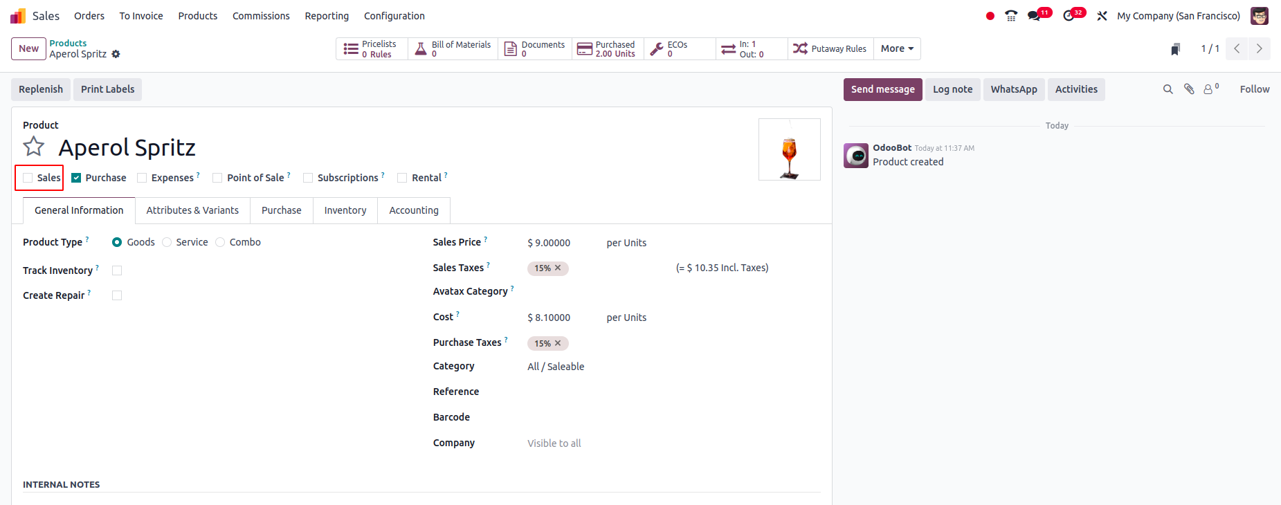This screenshot has height=505, width=1281.
Task: Enable the Subscriptions checkbox
Action: 308,178
